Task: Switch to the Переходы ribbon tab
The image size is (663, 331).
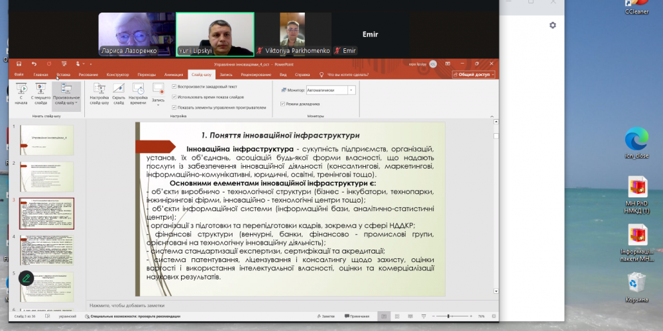Action: point(147,75)
